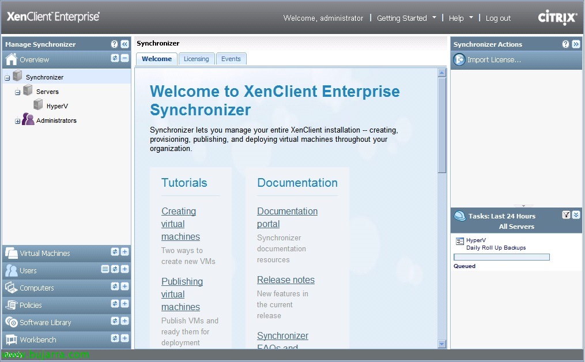
Task: Open the Computers section
Action: point(36,288)
